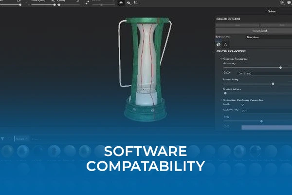Viewport: 292px width, 195px height.
Task: Click the Undo button in Shader Settings
Action: point(237,25)
